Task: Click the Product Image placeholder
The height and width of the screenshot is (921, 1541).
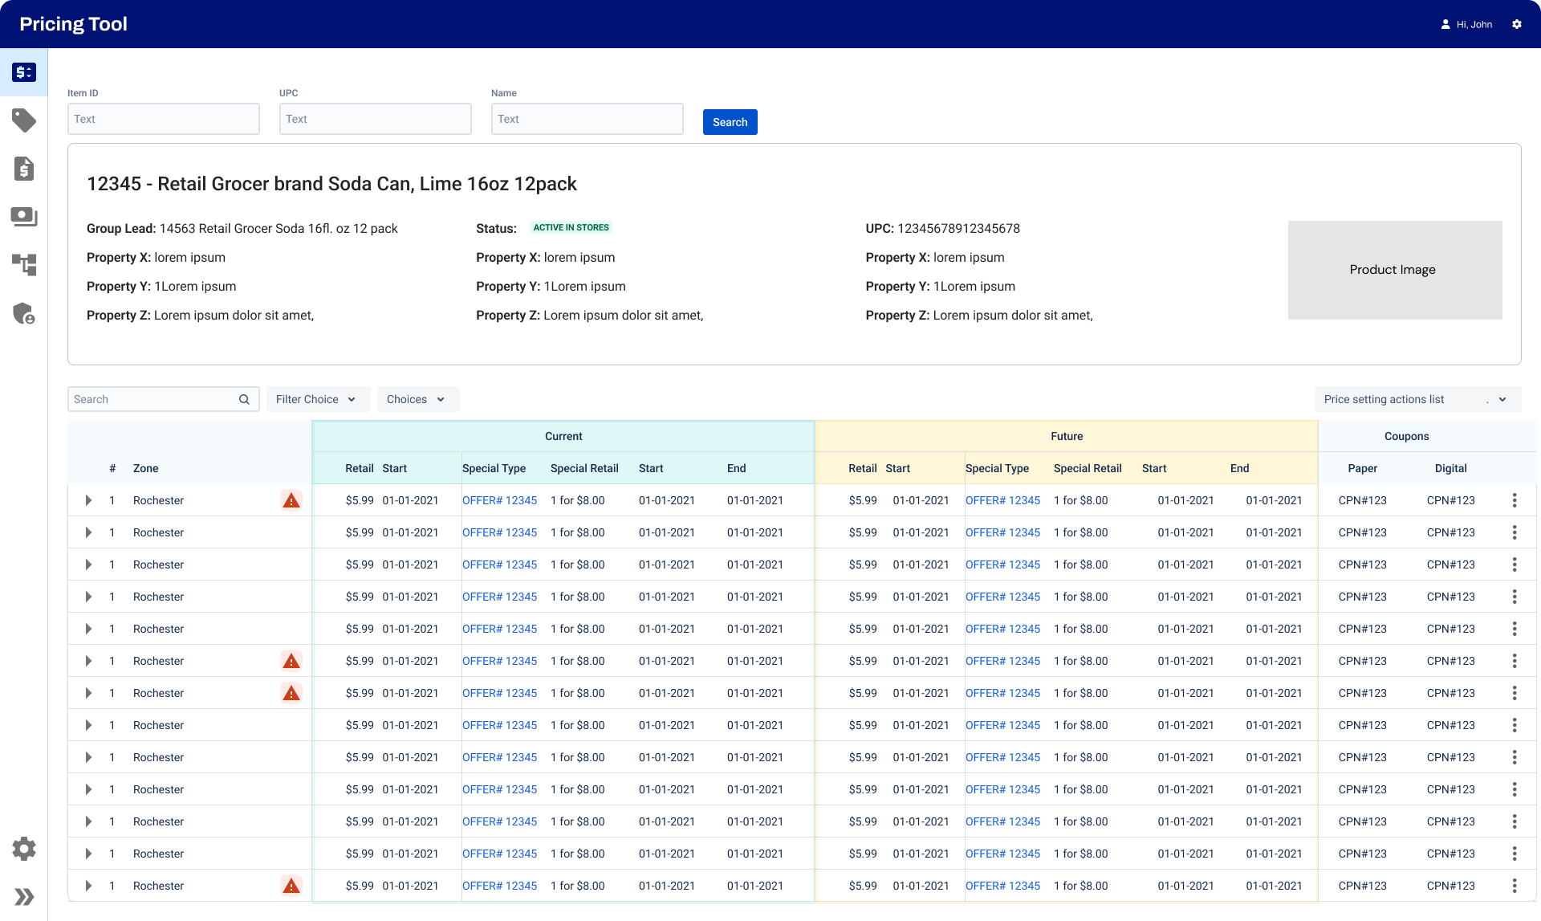Action: click(1395, 270)
